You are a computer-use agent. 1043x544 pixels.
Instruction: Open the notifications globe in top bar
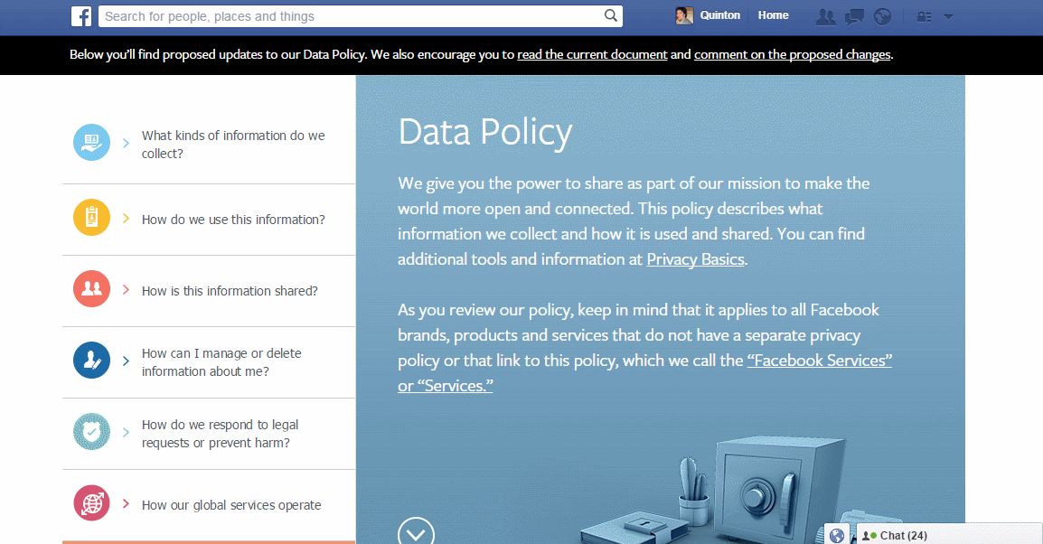pos(883,16)
